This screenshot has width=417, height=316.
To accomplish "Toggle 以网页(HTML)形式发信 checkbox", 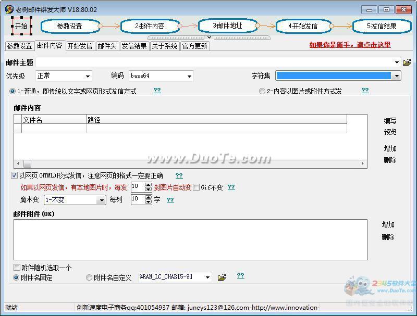I will click(14, 175).
